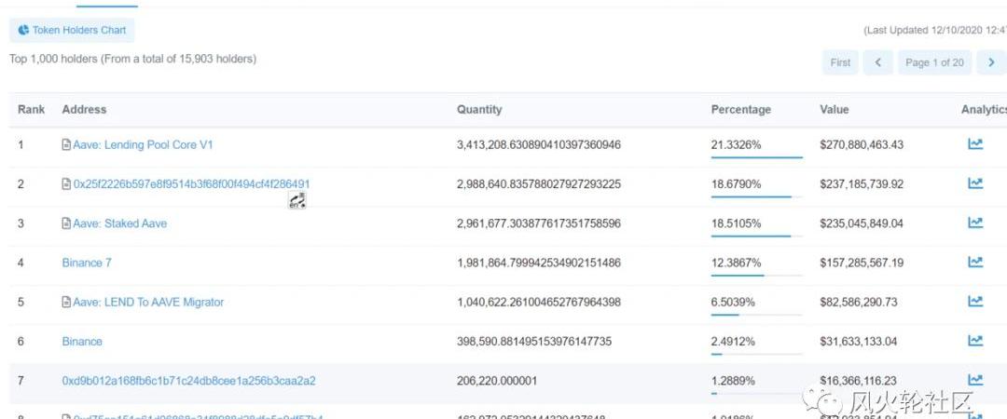
Task: Open address 0x25f2226b597e8f9514b3f68f00f494cf4f286491
Action: click(191, 184)
